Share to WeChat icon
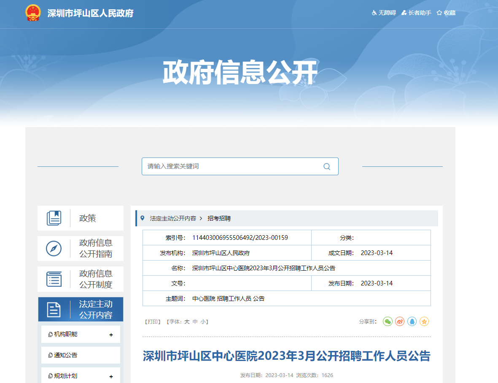This screenshot has width=498, height=383. point(388,321)
